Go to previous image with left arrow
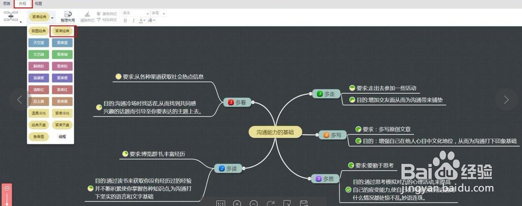 20,99
